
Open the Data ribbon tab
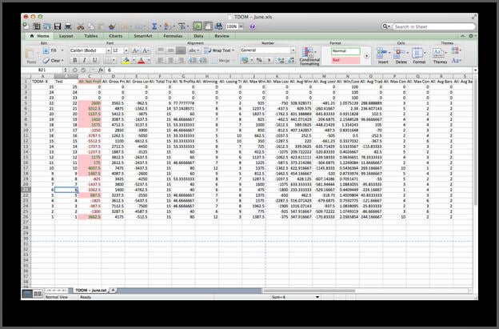198,36
